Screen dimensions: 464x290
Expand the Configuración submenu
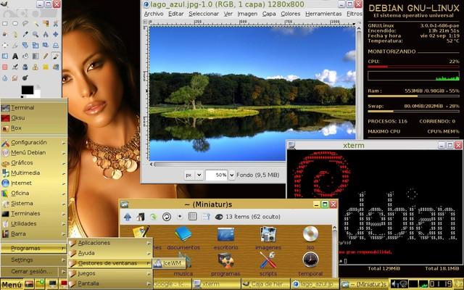34,142
